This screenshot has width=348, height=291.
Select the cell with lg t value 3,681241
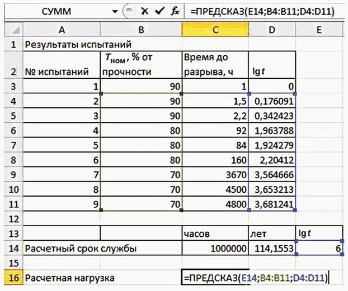(272, 204)
